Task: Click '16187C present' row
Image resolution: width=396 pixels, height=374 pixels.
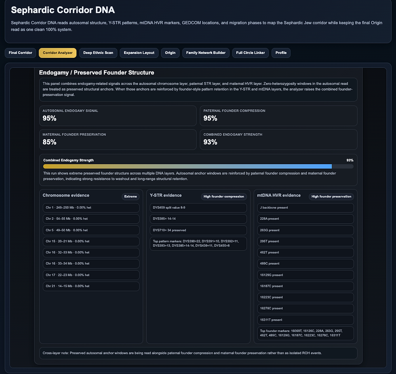Action: pyautogui.click(x=305, y=286)
